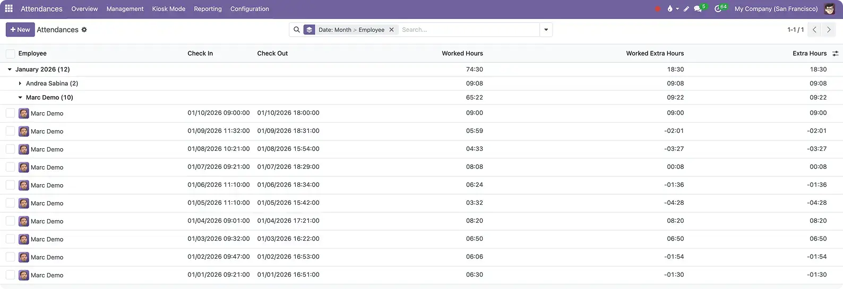Open the search options dropdown arrow
Image resolution: width=843 pixels, height=289 pixels.
coord(546,30)
